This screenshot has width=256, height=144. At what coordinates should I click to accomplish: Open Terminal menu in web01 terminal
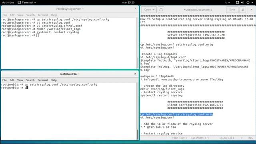42,80
